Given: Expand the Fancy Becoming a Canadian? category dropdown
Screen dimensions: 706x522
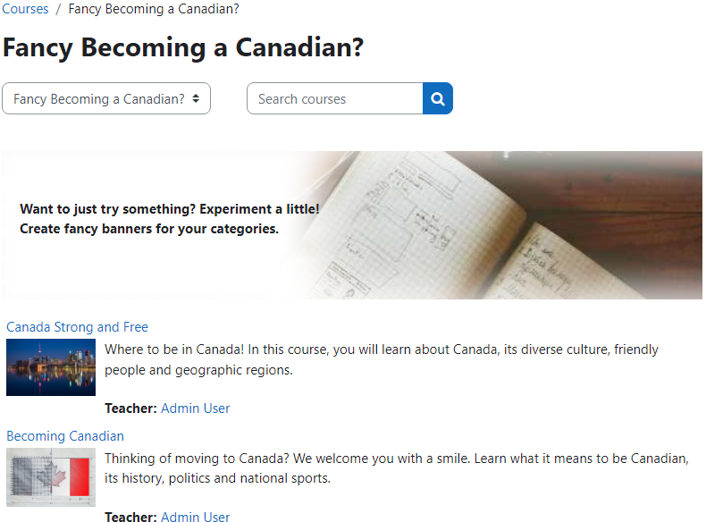Looking at the screenshot, I should (x=106, y=99).
